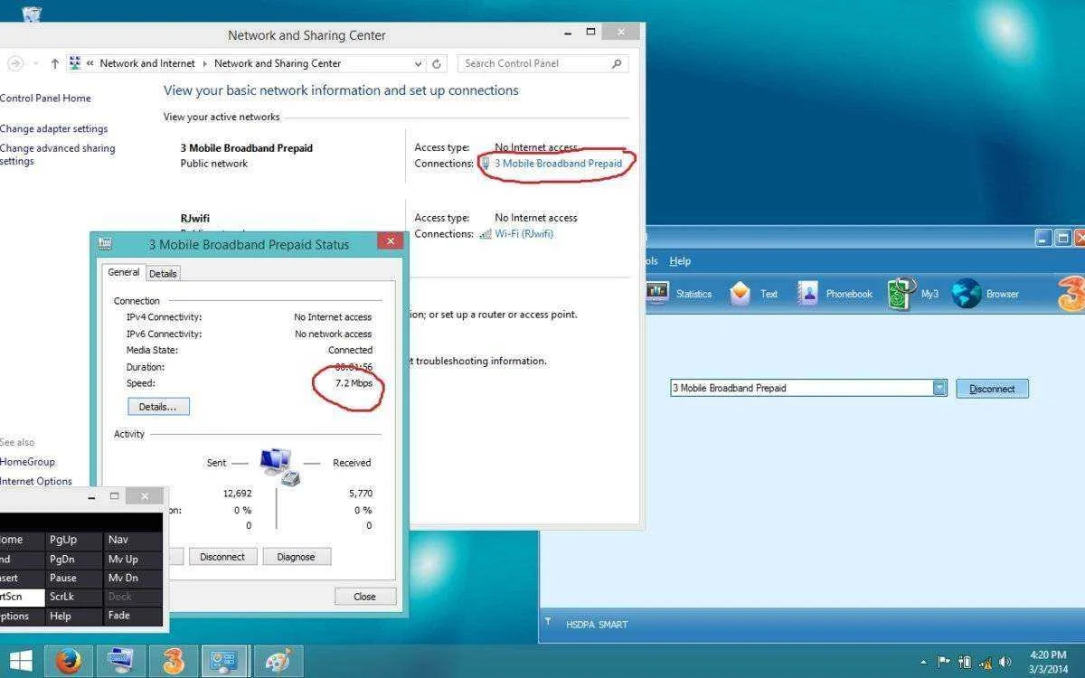The height and width of the screenshot is (678, 1085).
Task: Click the 5,770 received bytes value
Action: tap(360, 494)
